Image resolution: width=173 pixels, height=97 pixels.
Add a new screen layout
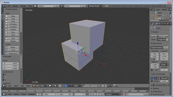tap(55, 6)
